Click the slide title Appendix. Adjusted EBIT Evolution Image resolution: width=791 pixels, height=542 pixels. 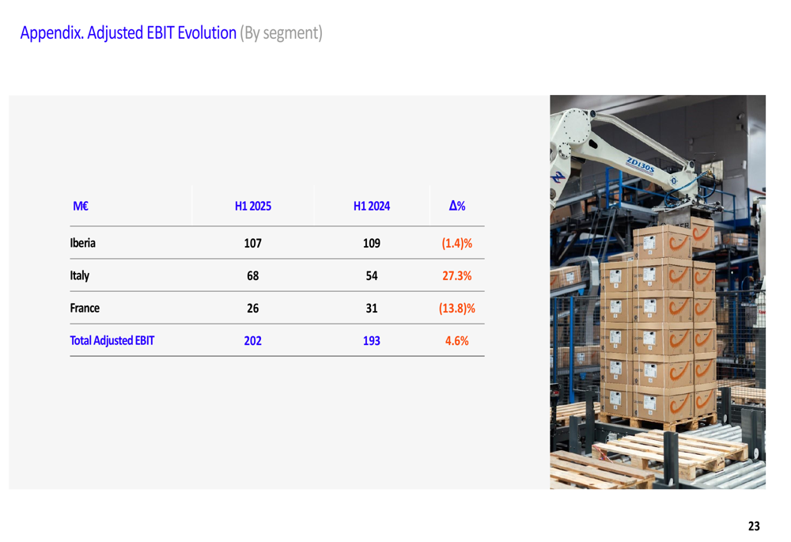pyautogui.click(x=128, y=33)
